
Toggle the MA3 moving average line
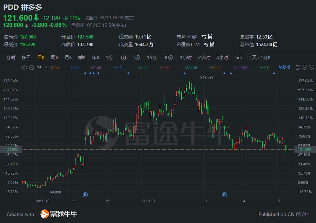pyautogui.click(x=55, y=68)
